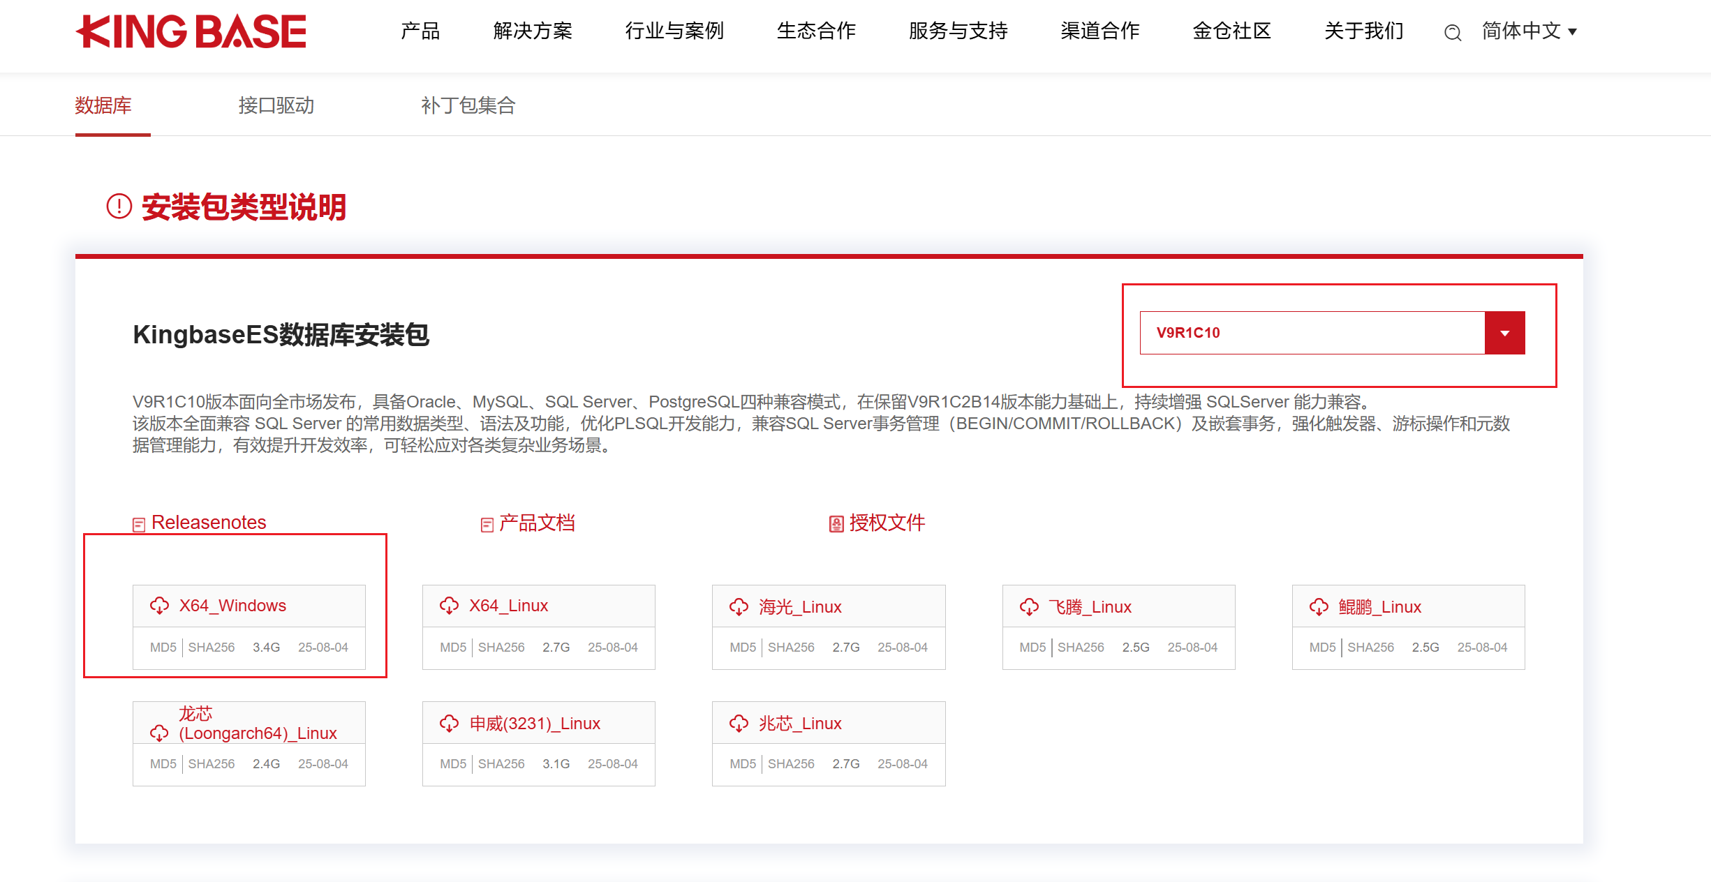Open the 关于我们 menu
The width and height of the screenshot is (1711, 882).
[x=1364, y=31]
